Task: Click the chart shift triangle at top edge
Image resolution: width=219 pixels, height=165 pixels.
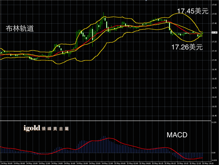Action: click(x=146, y=0)
